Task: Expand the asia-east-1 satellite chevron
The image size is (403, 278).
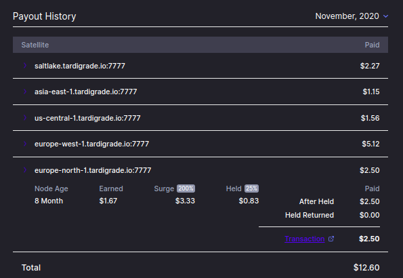Action: coord(25,92)
